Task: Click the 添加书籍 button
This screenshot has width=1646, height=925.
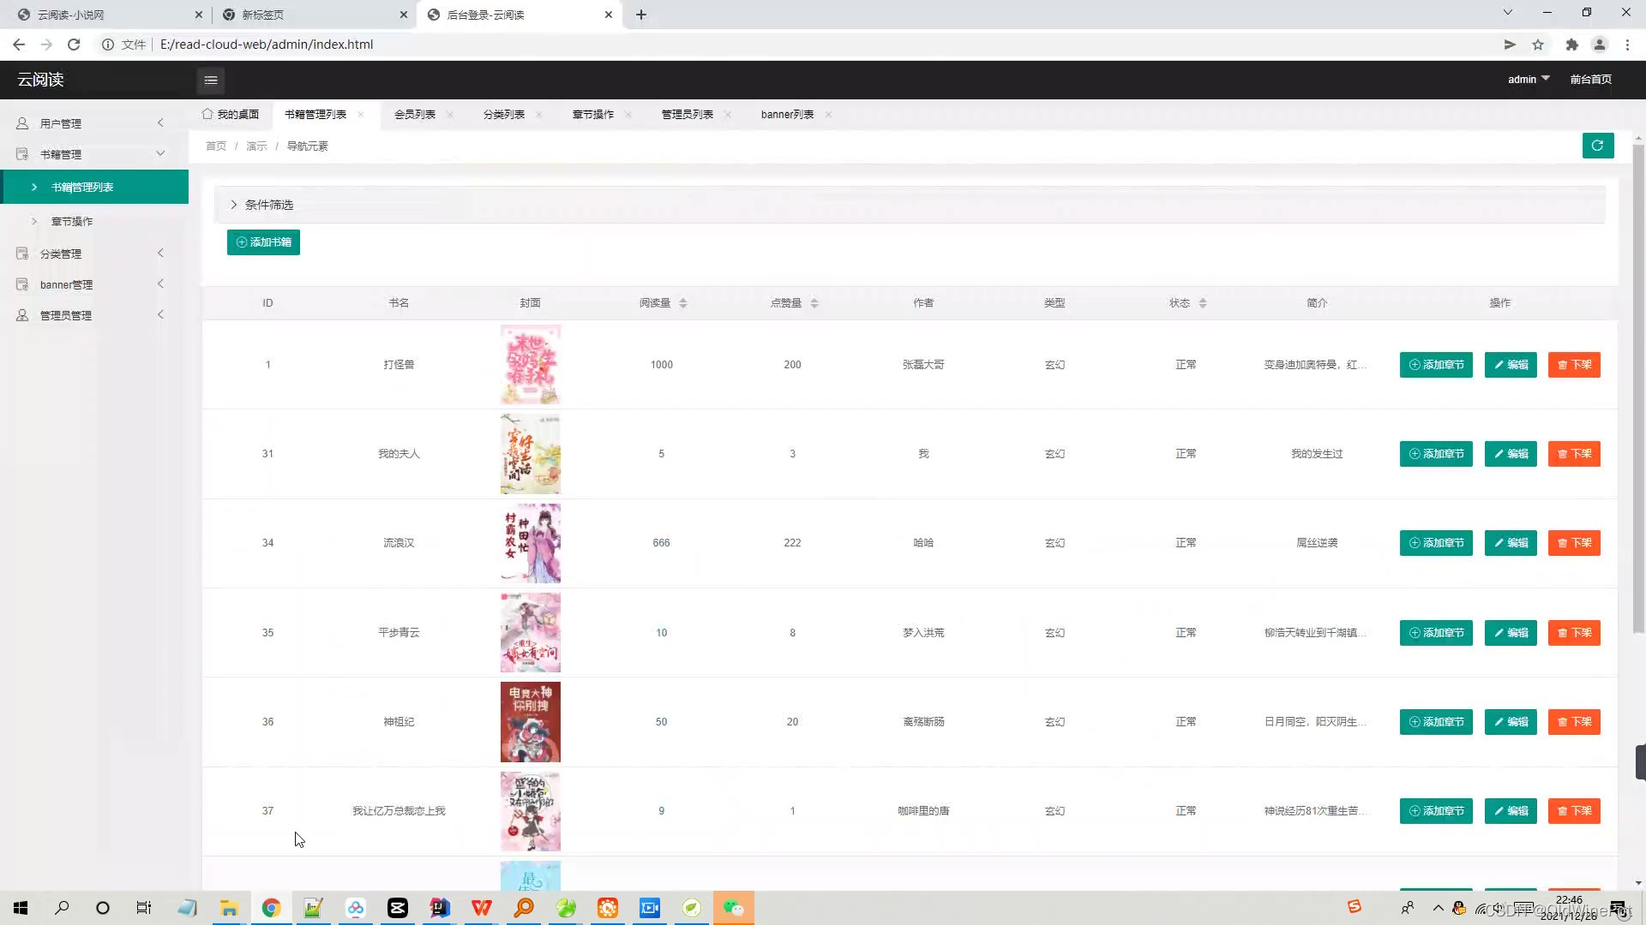Action: coord(263,242)
